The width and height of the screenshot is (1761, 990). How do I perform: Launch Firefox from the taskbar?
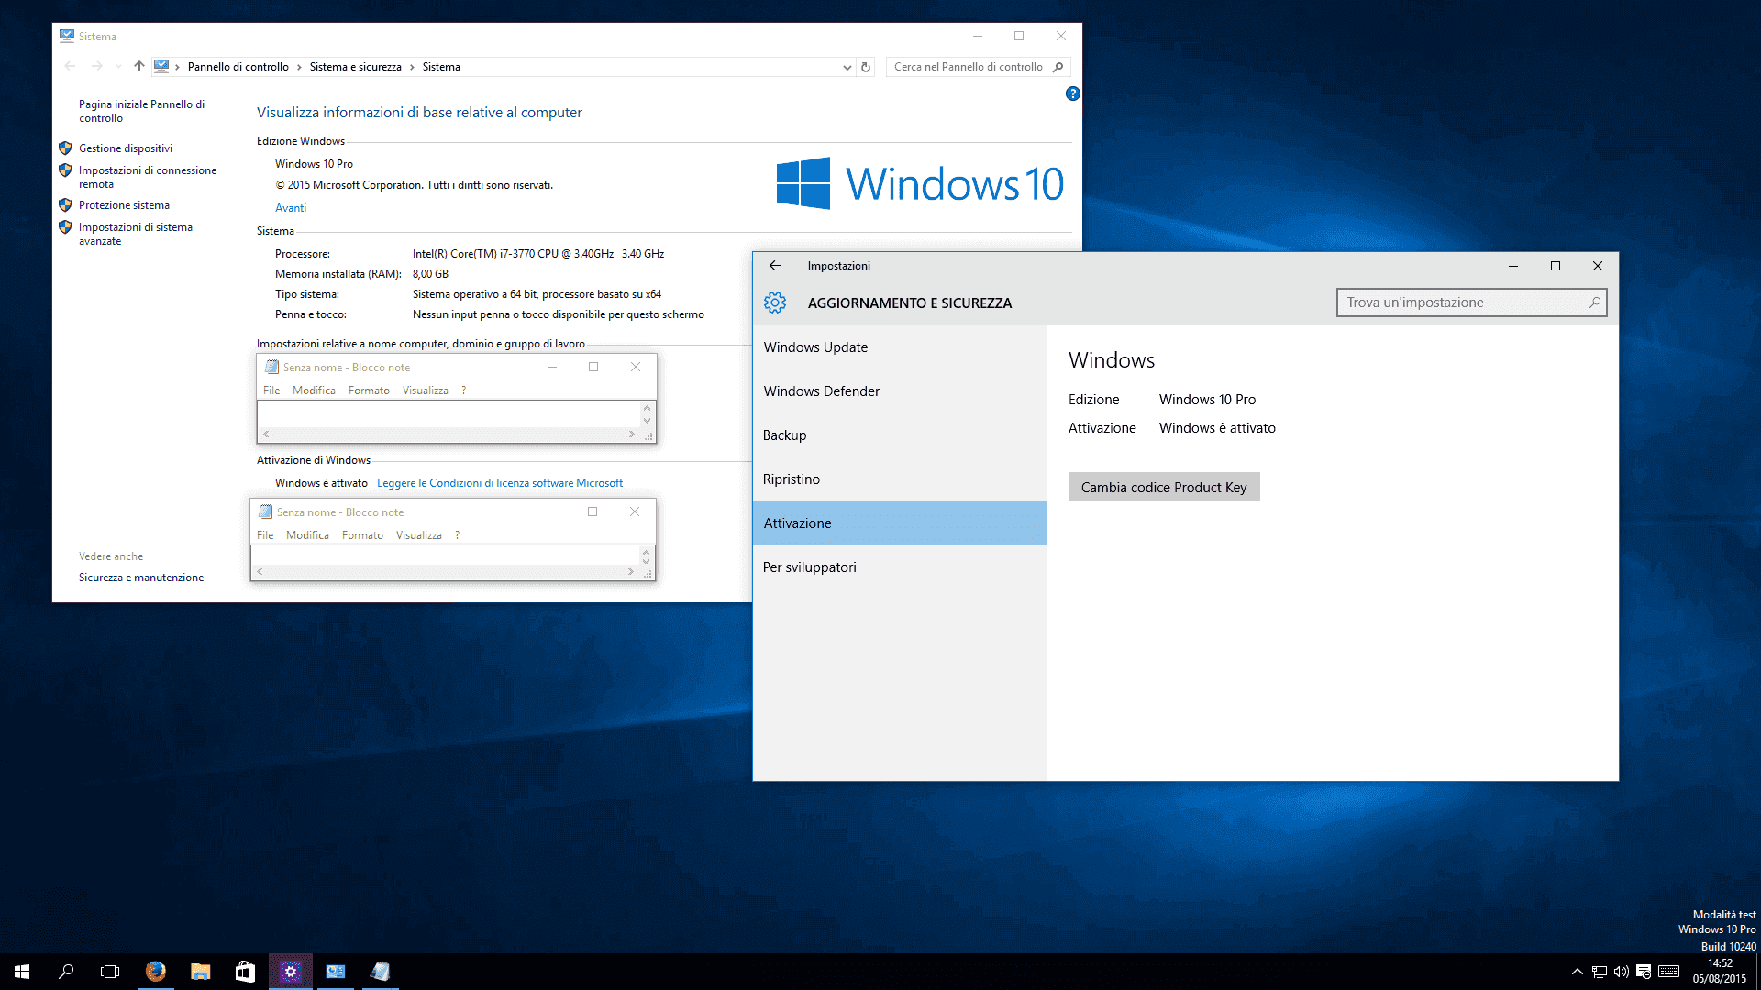(x=156, y=972)
